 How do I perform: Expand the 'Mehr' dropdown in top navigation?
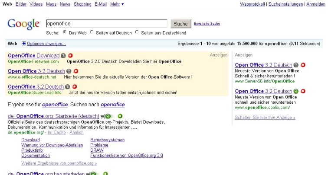click(x=117, y=4)
